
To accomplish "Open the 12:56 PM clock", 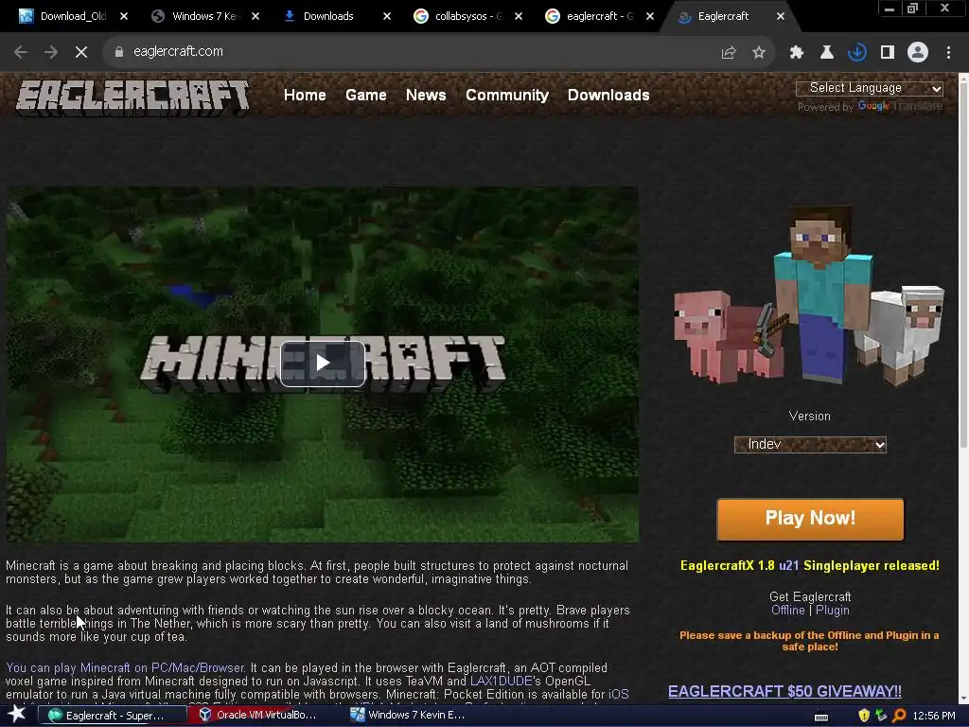I will [934, 716].
